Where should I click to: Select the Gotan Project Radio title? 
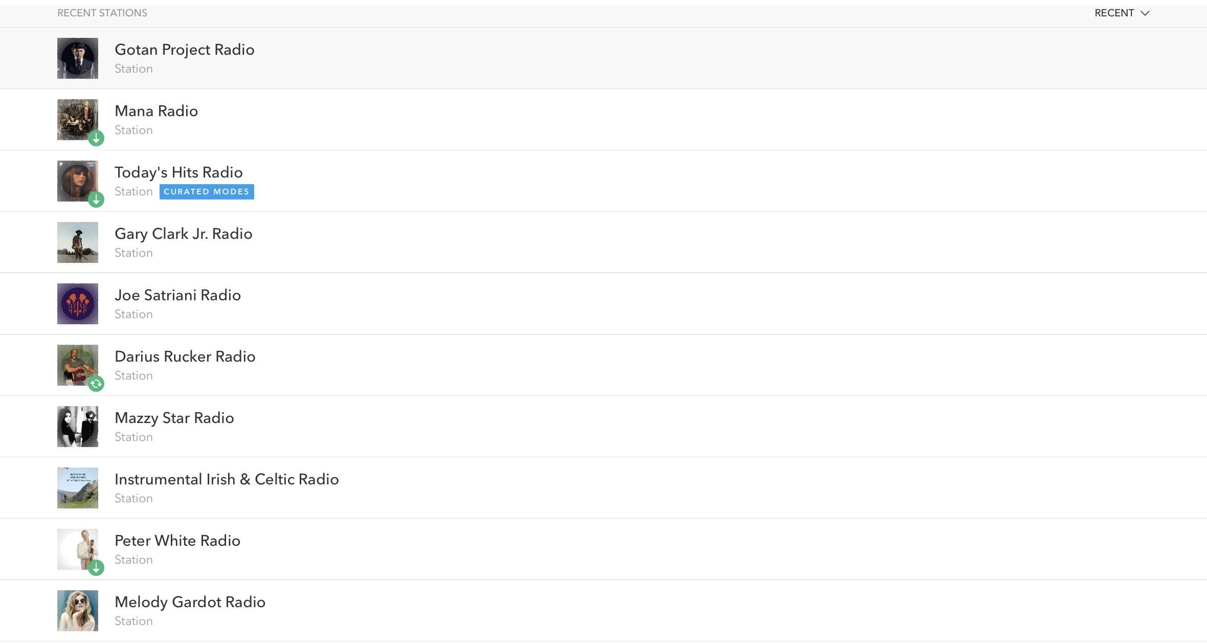(185, 50)
